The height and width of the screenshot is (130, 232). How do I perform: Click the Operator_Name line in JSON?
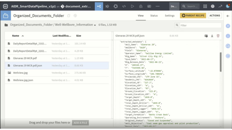click(149, 53)
